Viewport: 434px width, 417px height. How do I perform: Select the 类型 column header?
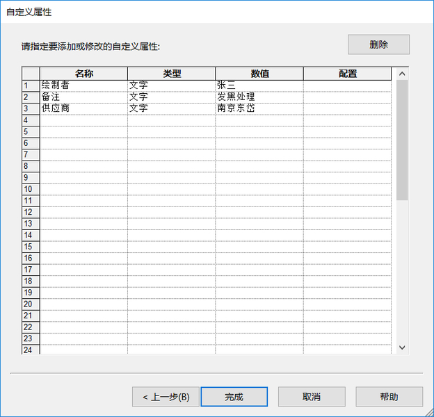[x=172, y=74]
